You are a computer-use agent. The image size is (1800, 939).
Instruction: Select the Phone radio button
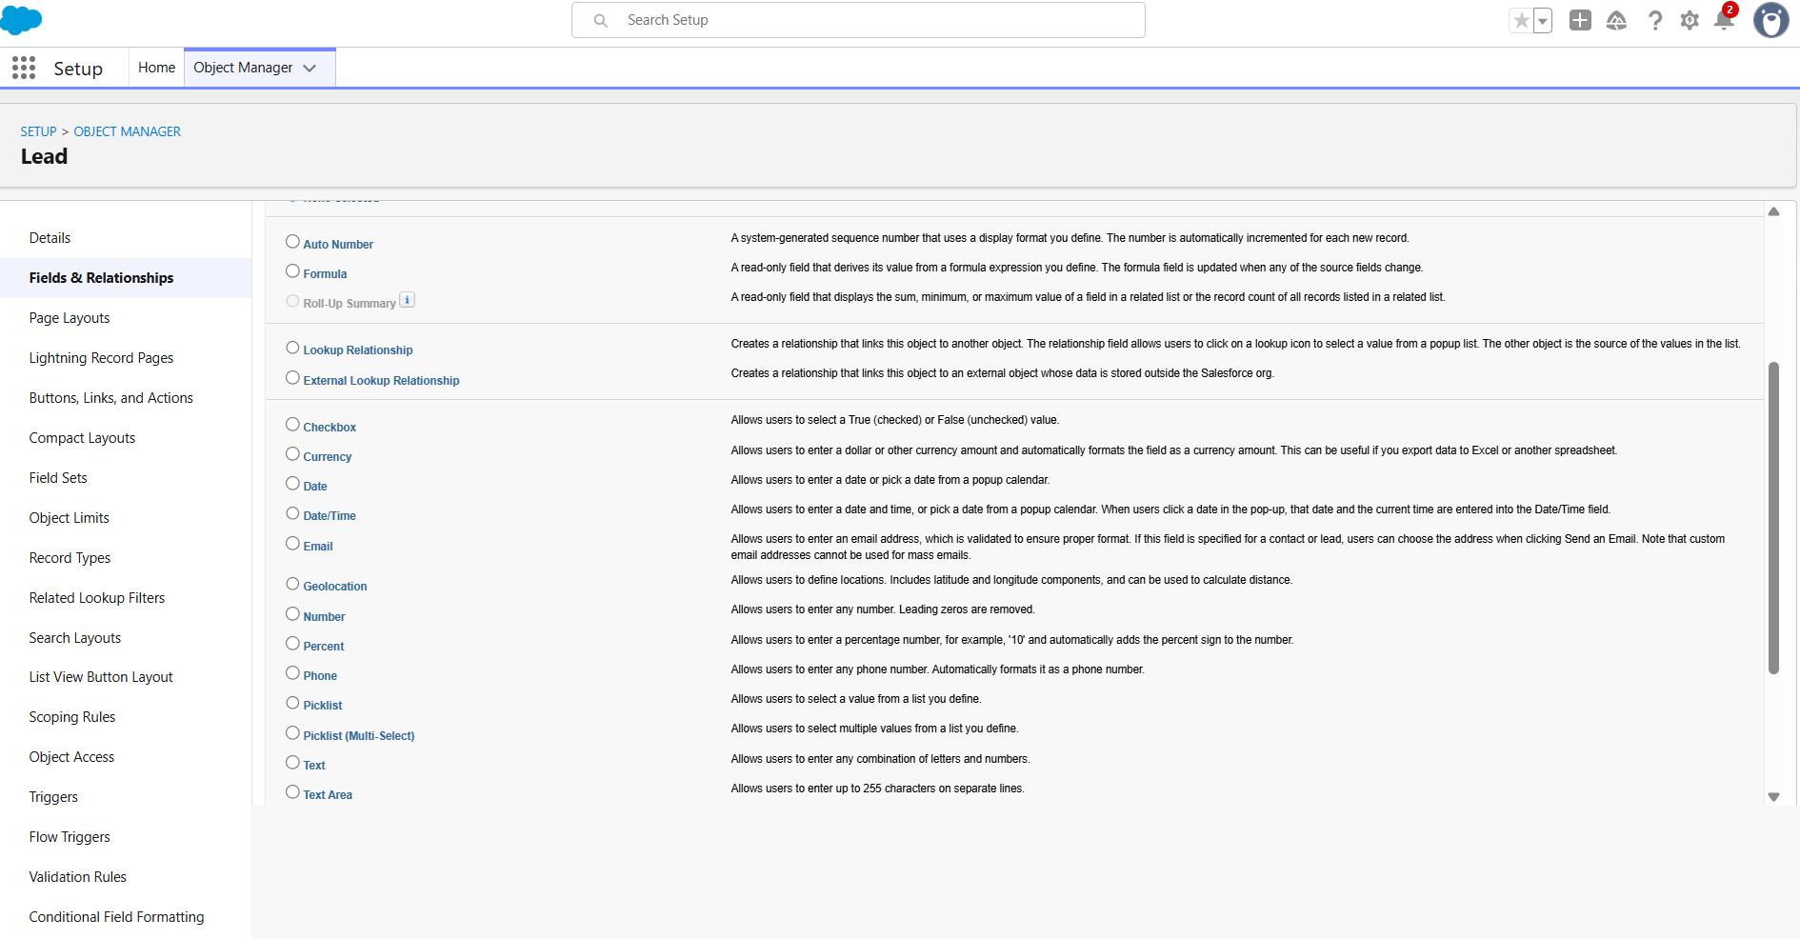(292, 673)
